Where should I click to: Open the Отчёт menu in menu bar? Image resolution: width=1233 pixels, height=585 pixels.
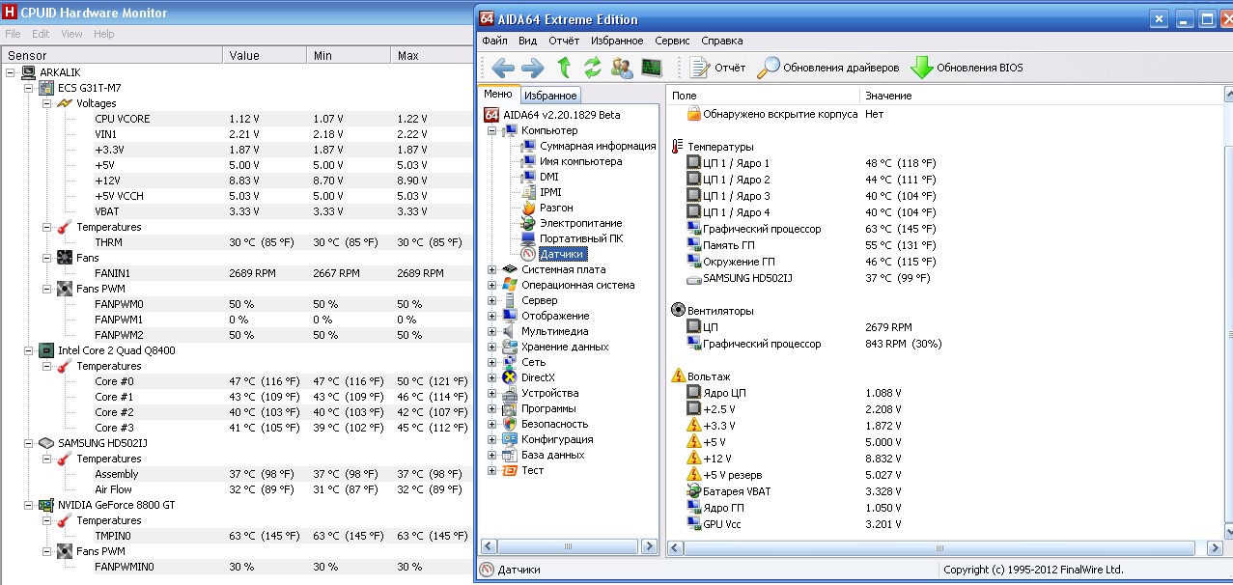tap(564, 41)
